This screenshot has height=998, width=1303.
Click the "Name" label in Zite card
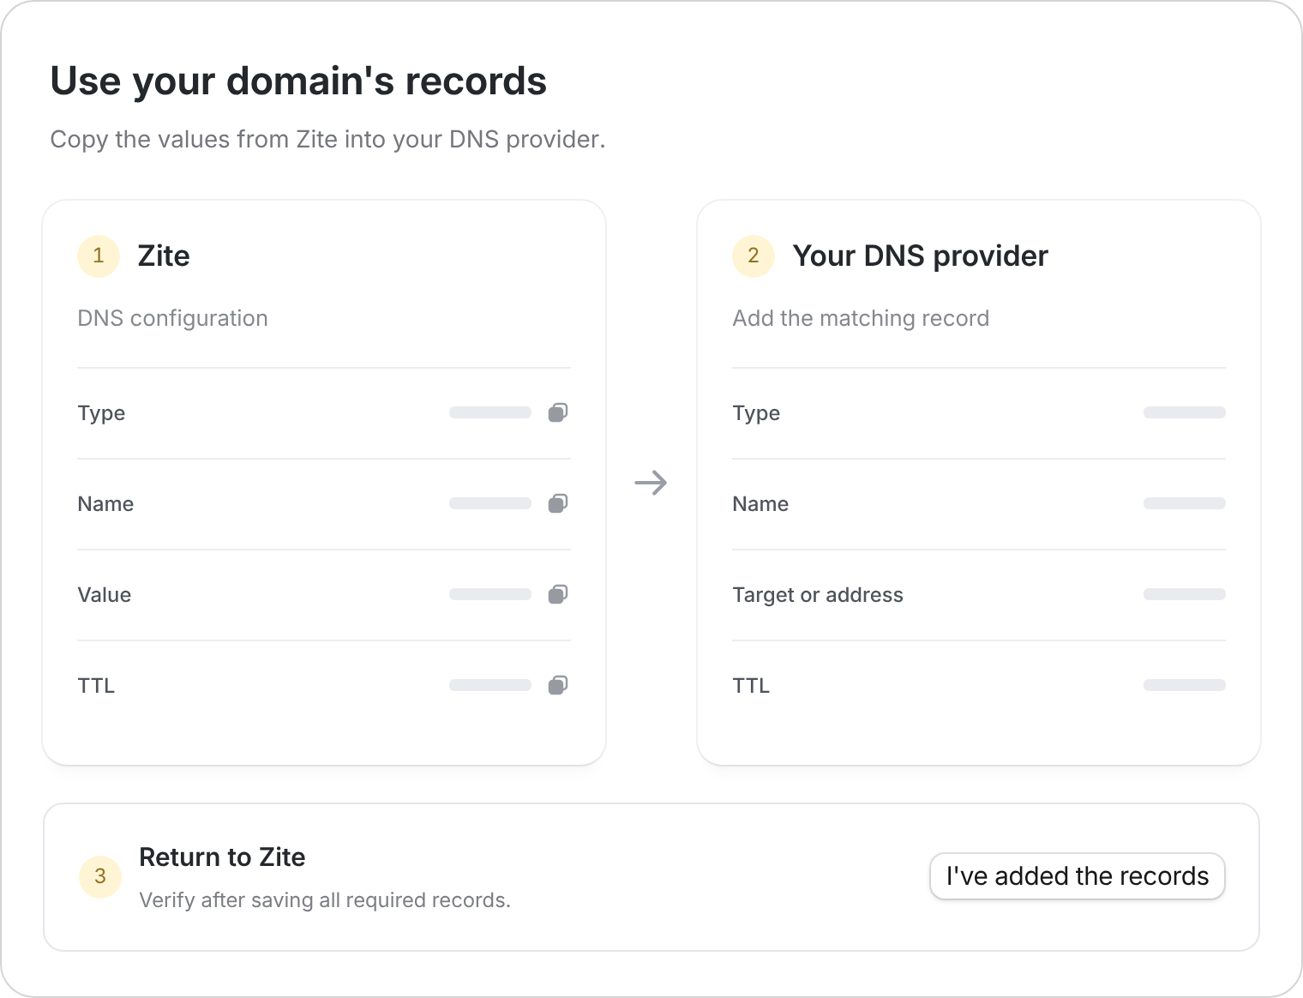click(105, 503)
